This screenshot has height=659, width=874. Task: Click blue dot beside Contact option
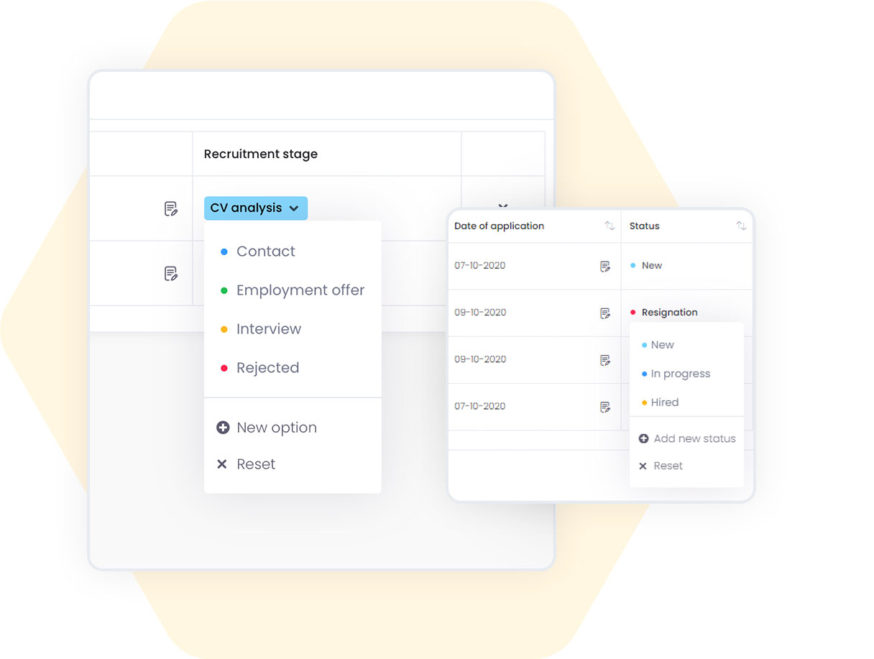(x=224, y=252)
